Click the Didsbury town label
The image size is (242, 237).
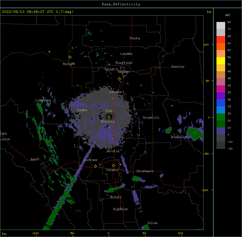pos(108,121)
